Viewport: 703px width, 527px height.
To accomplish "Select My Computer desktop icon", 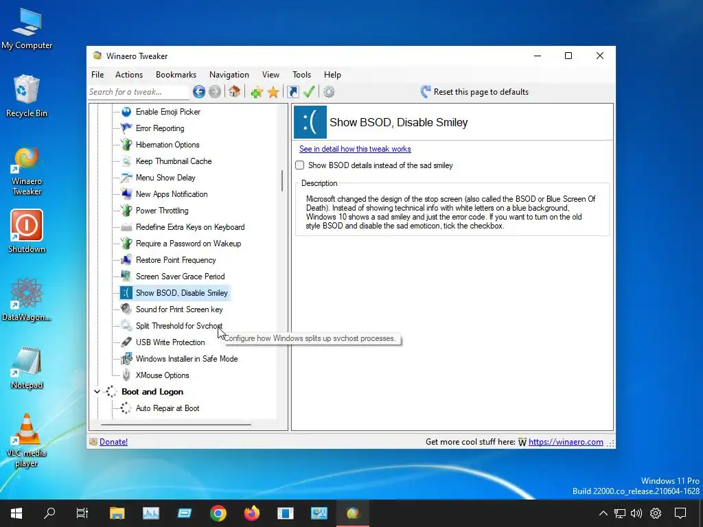I will click(27, 29).
